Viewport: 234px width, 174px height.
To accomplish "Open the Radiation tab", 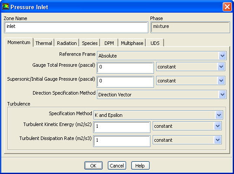I will coord(67,43).
